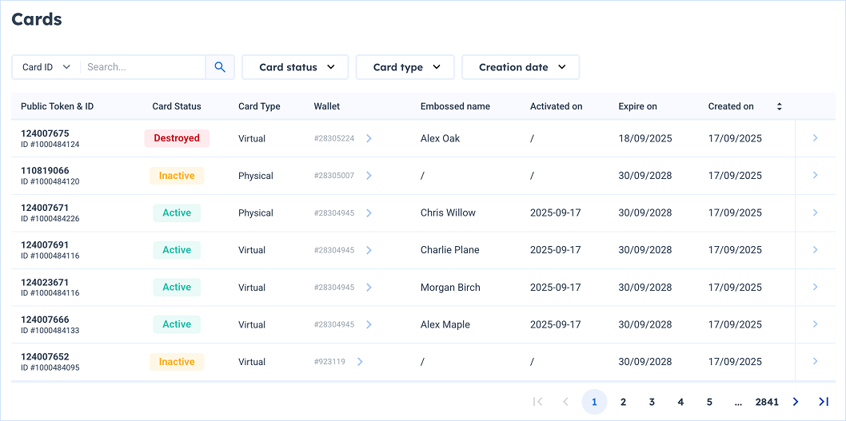Open the Card status filter dropdown

pyautogui.click(x=295, y=67)
